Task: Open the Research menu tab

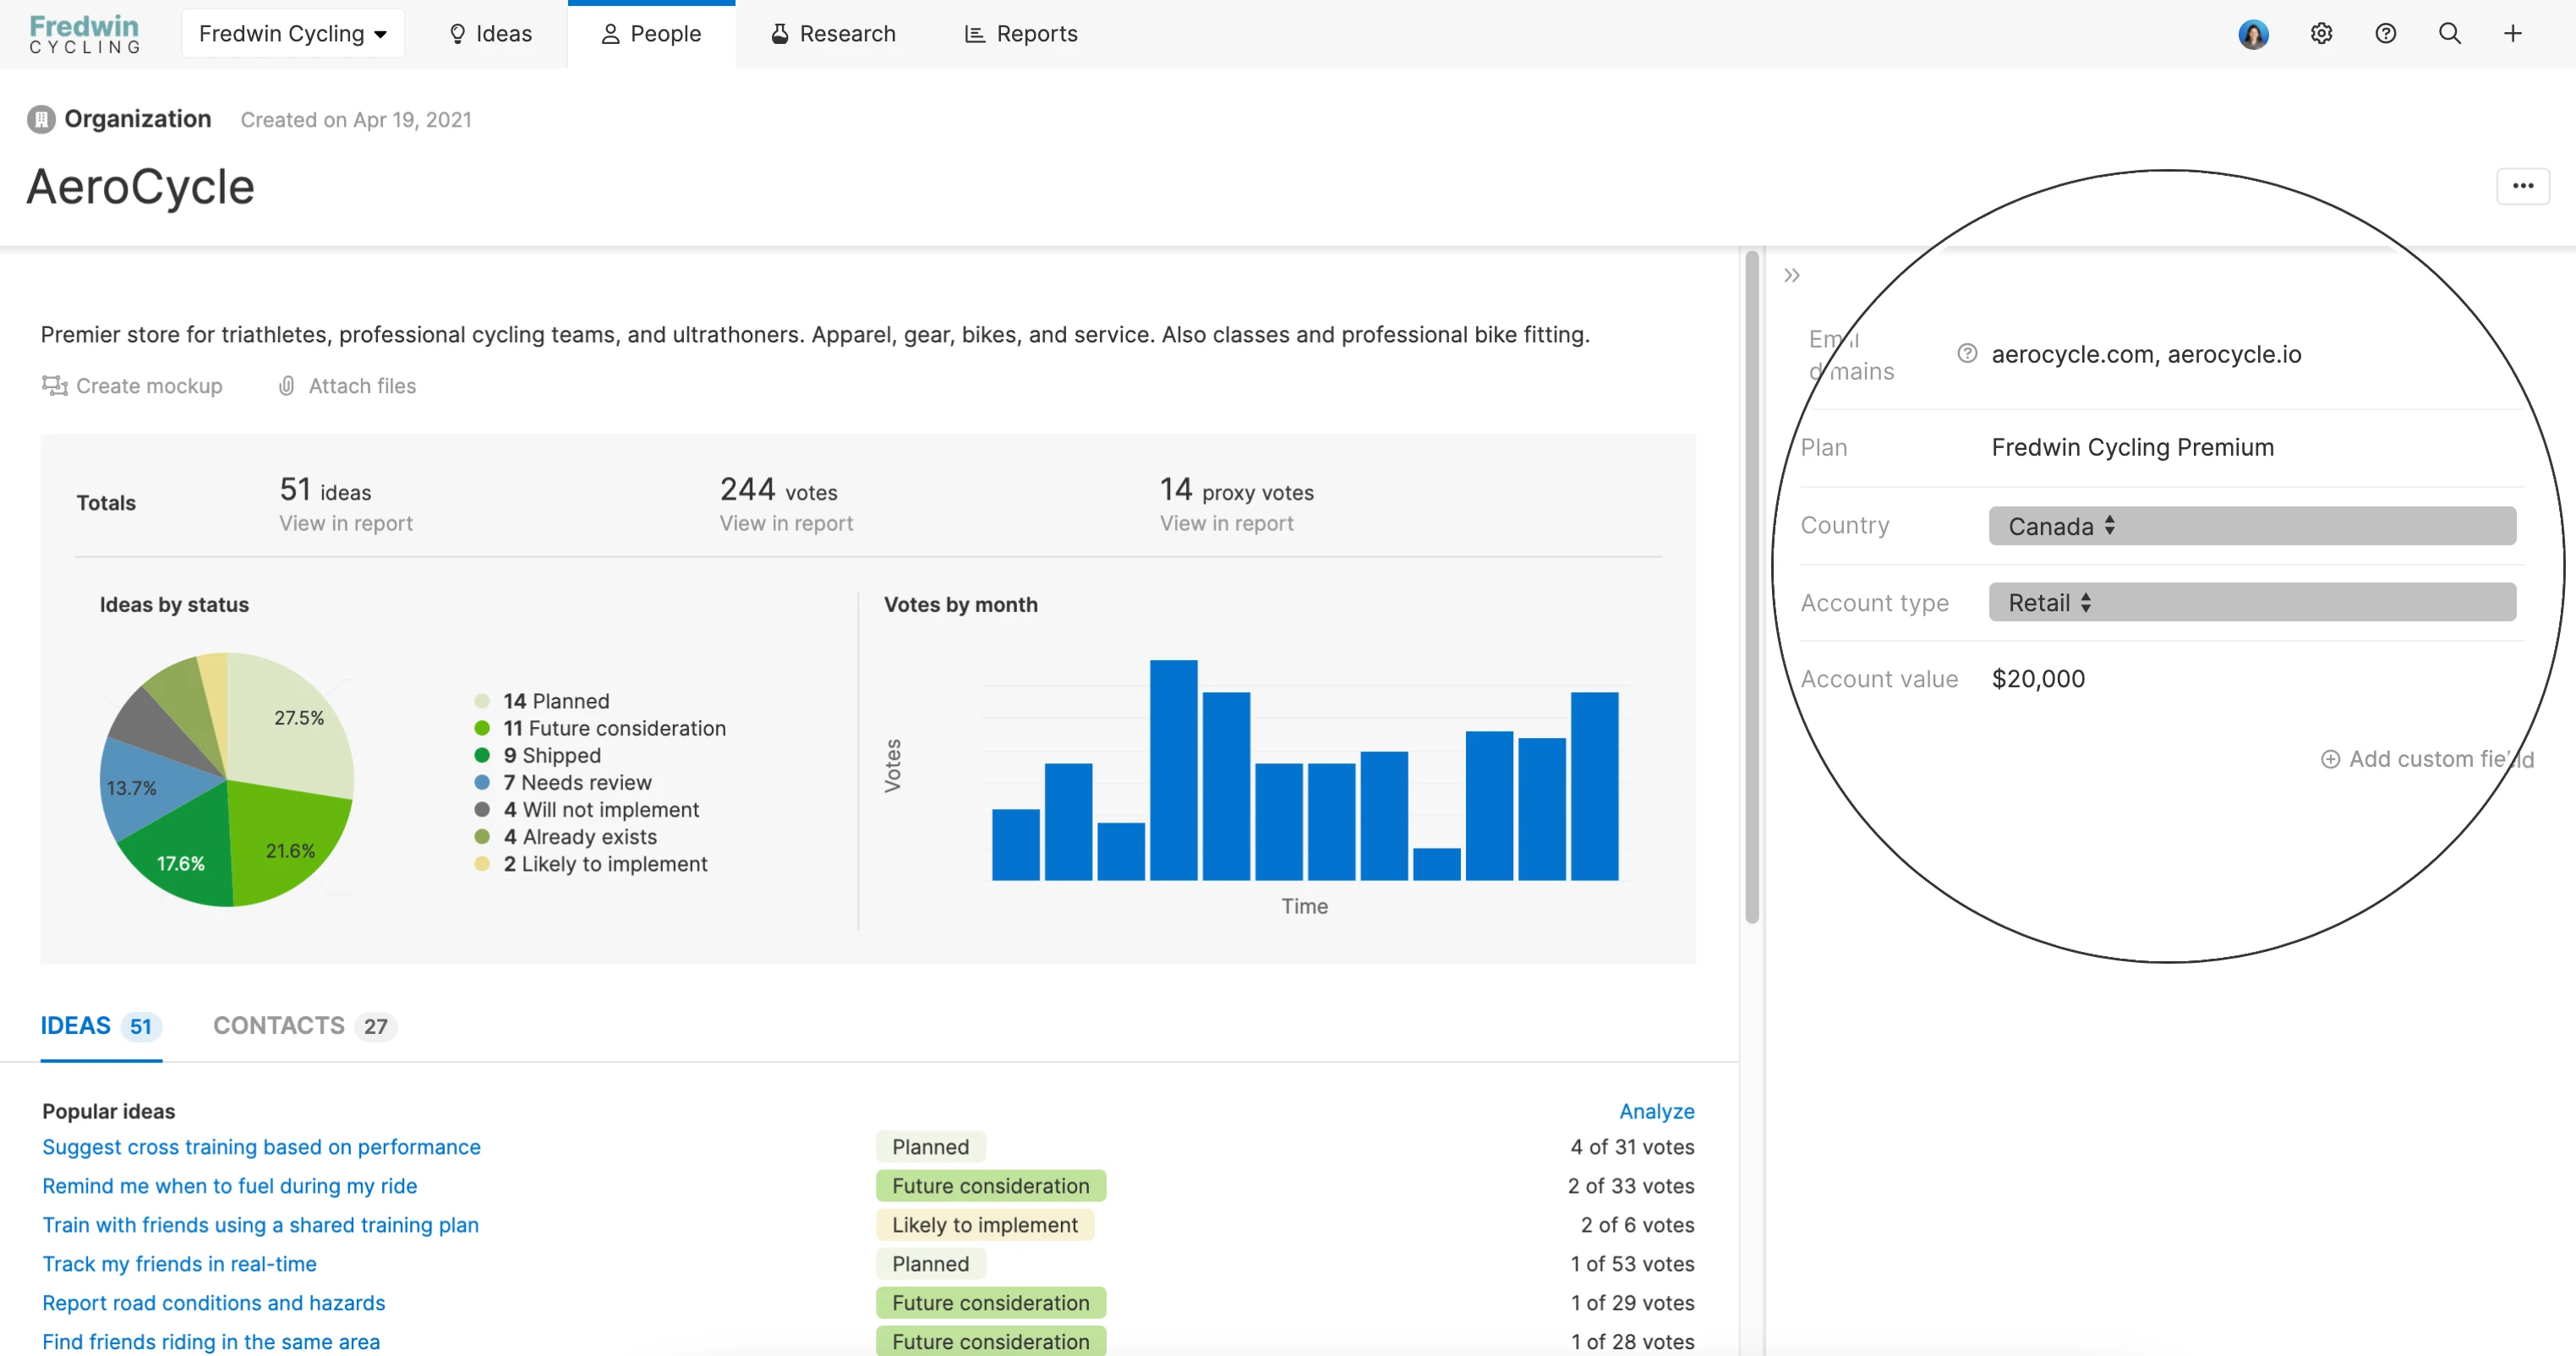Action: (833, 34)
